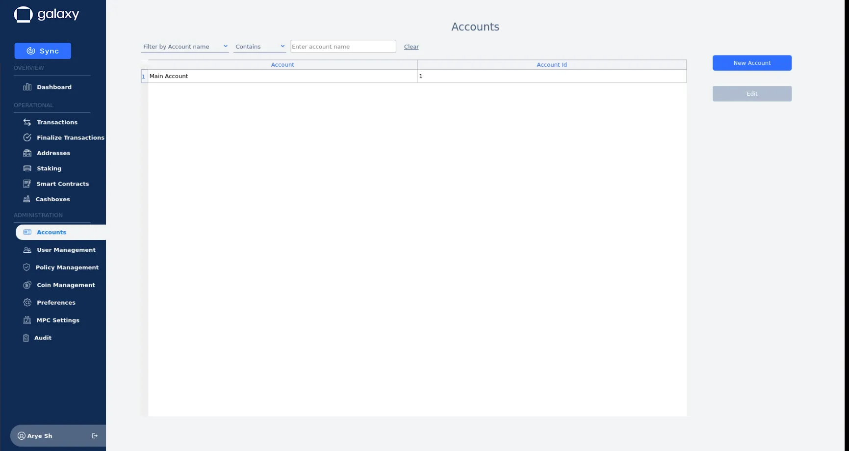Image resolution: width=849 pixels, height=451 pixels.
Task: Click the New Account button
Action: tap(752, 63)
